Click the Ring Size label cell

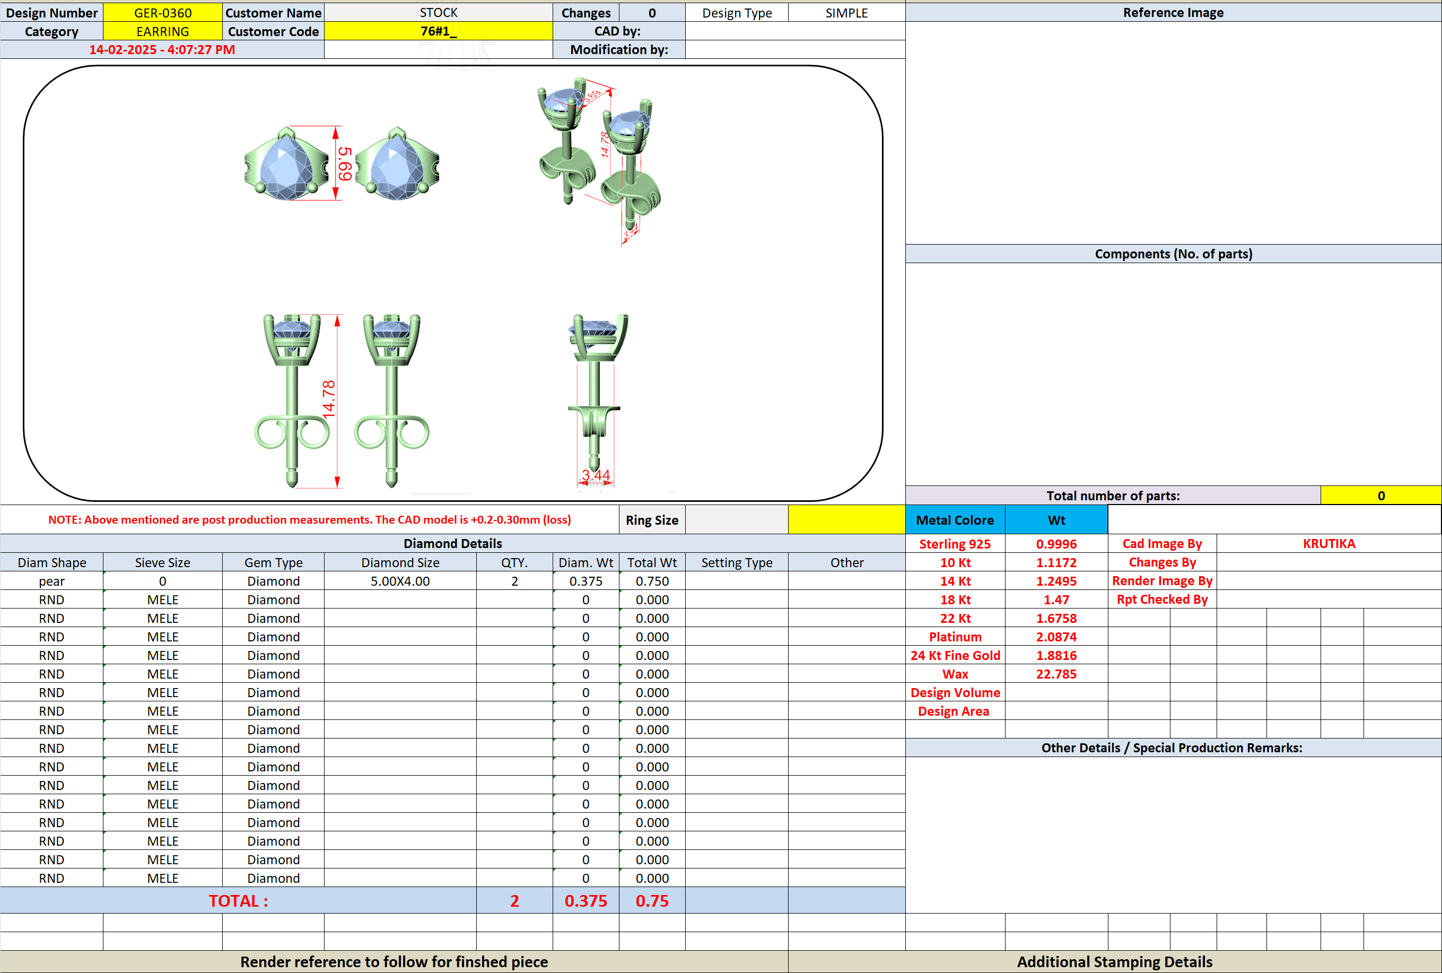652,520
